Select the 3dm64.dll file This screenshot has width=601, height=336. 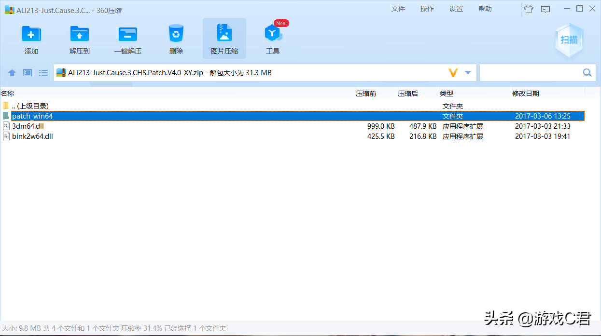tap(28, 126)
